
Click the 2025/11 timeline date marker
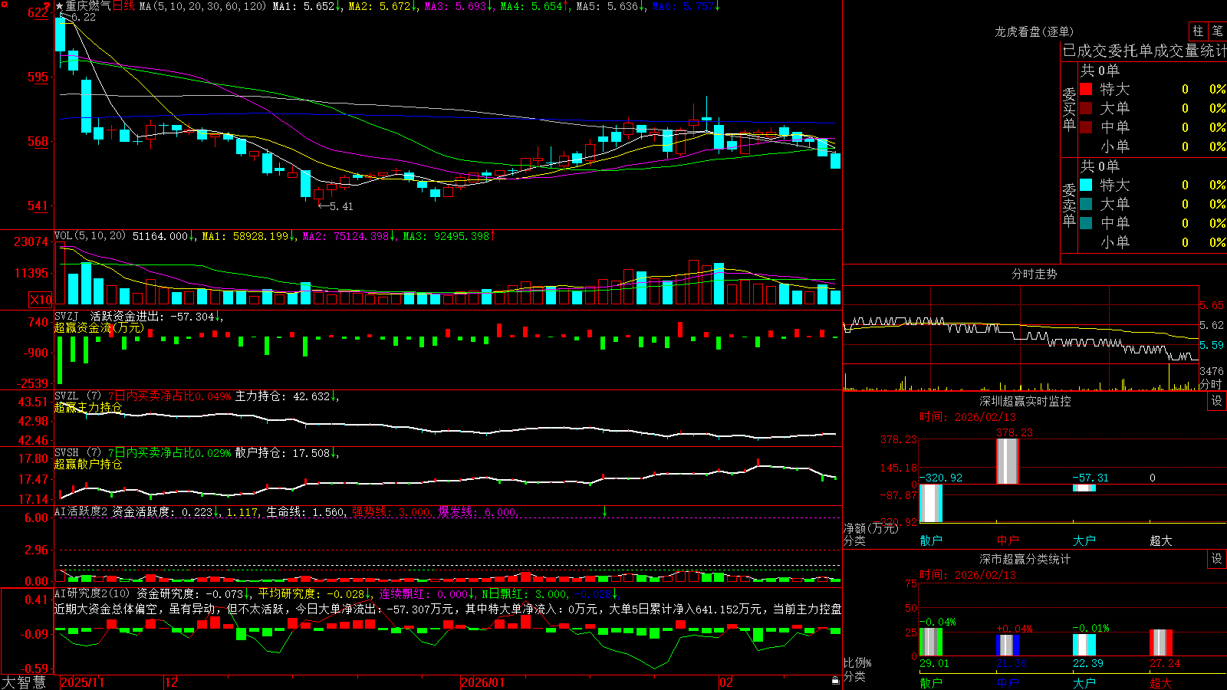tap(82, 682)
